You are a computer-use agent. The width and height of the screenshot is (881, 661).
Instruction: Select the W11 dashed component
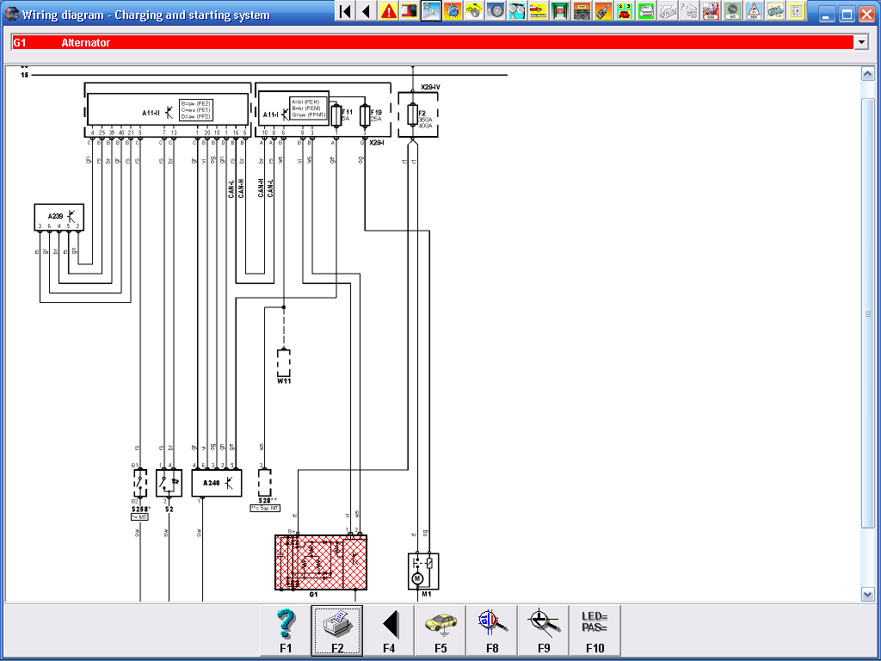(284, 363)
